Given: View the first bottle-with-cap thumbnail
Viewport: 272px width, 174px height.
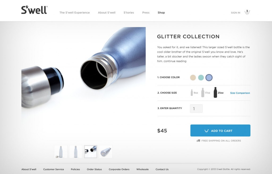Looking at the screenshot, I should point(61,152).
